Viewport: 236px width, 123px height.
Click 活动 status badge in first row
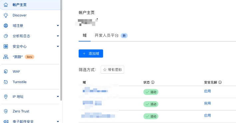[151, 92]
